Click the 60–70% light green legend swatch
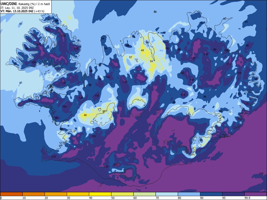Screen dimensions: 267x200 (144, 194)
